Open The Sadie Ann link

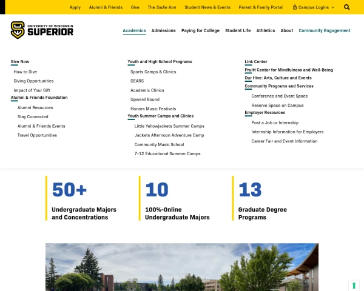pyautogui.click(x=162, y=7)
